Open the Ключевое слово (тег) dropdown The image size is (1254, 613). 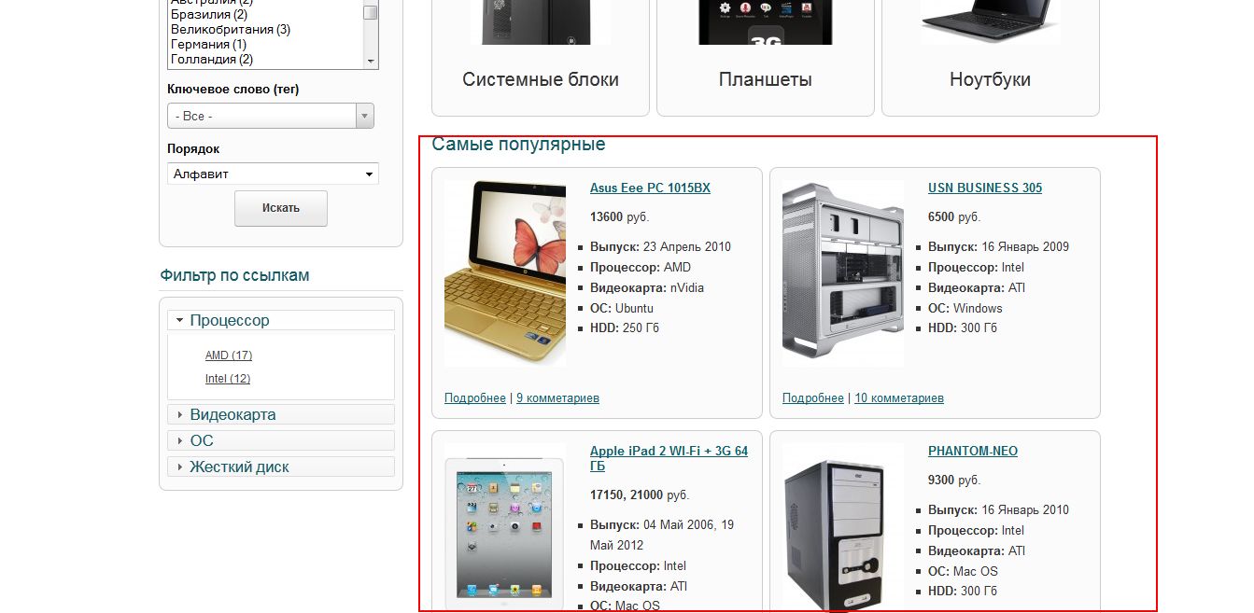(x=271, y=116)
